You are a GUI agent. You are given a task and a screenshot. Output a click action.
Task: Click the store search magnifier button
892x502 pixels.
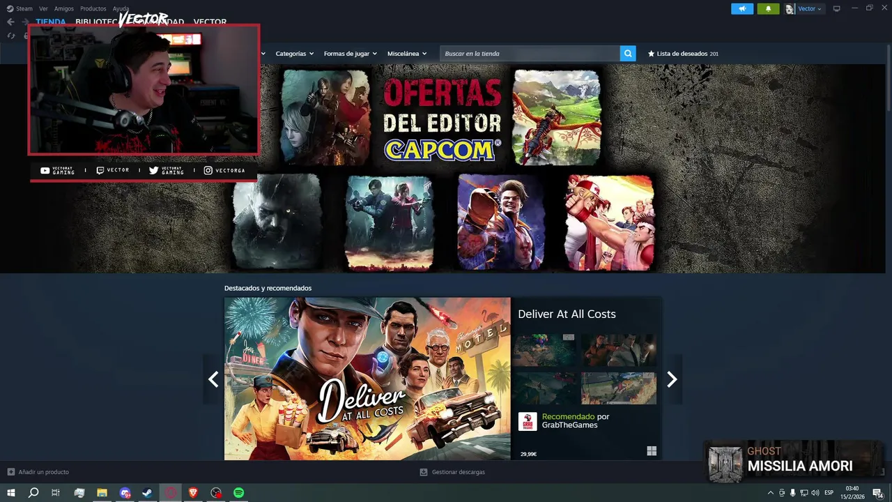coord(628,54)
